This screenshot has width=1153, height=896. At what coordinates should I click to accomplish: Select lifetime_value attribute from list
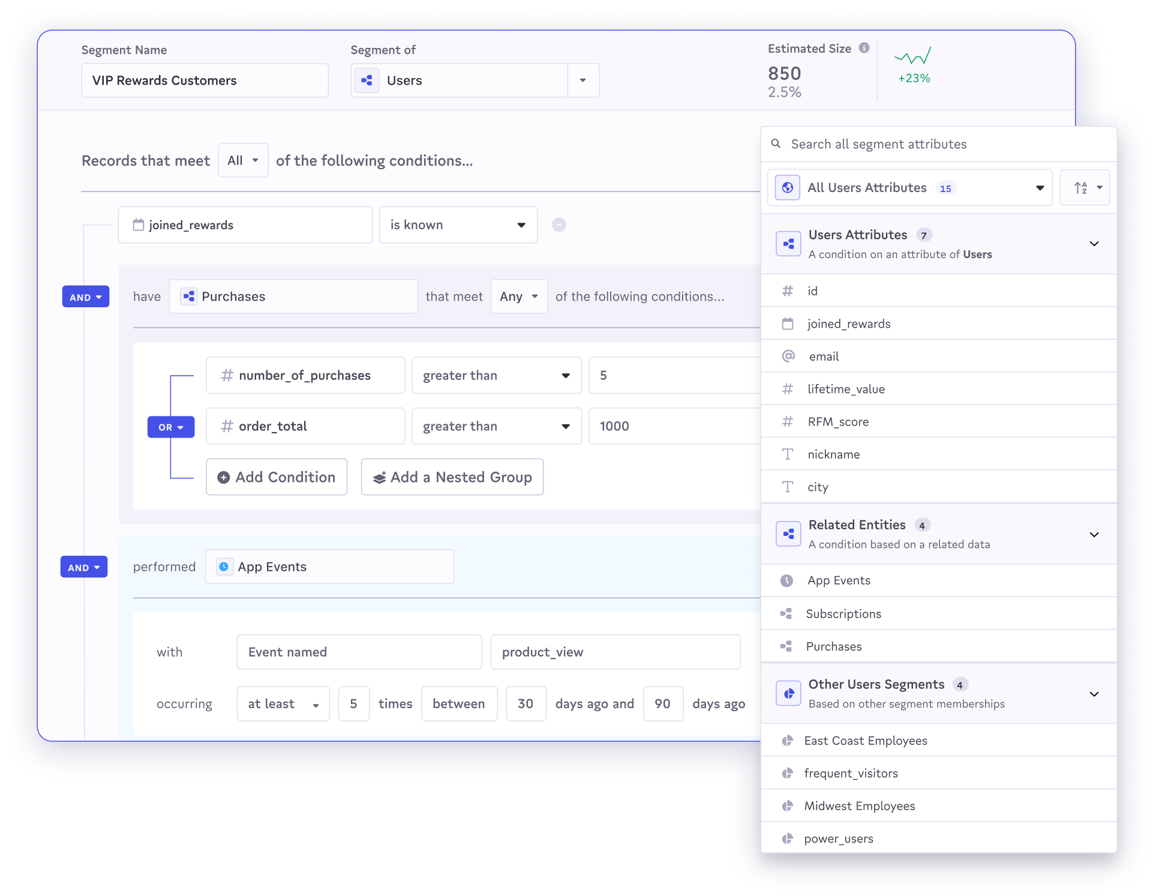tap(846, 389)
